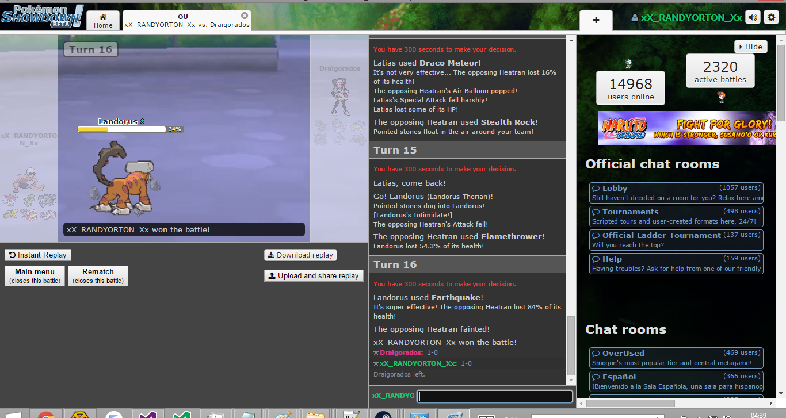Click the 'Earthquake' move text in the log
The width and height of the screenshot is (786, 418).
456,298
